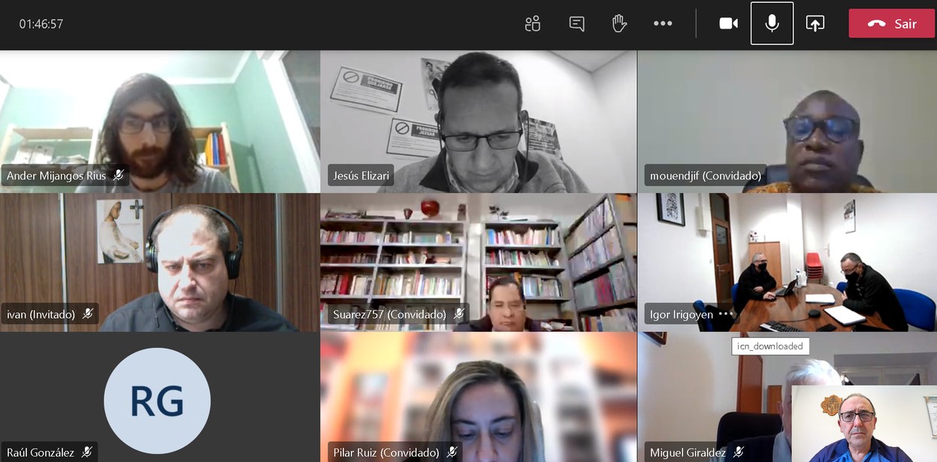Click muted mic icon next to Pilar Ruiz
The width and height of the screenshot is (937, 462).
[452, 452]
